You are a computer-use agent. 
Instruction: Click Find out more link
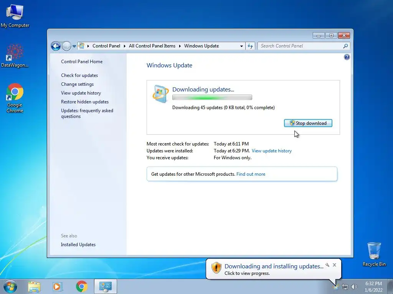click(x=251, y=174)
